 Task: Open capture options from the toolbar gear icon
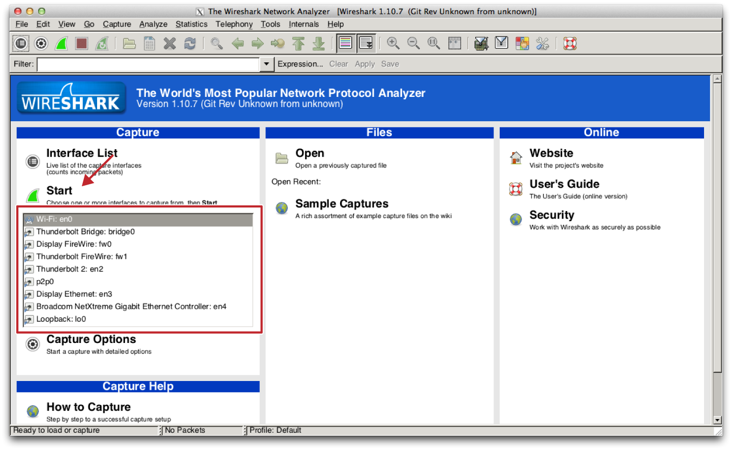click(x=41, y=44)
